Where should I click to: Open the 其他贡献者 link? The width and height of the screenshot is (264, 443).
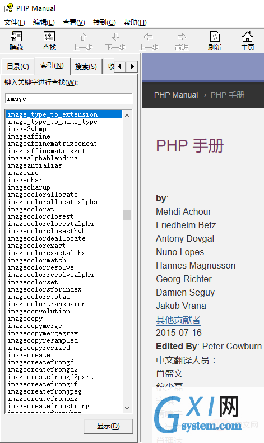point(178,320)
